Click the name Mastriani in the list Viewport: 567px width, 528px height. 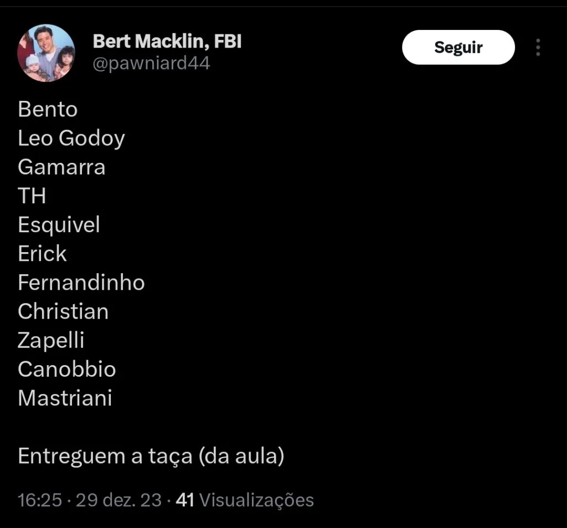click(65, 398)
